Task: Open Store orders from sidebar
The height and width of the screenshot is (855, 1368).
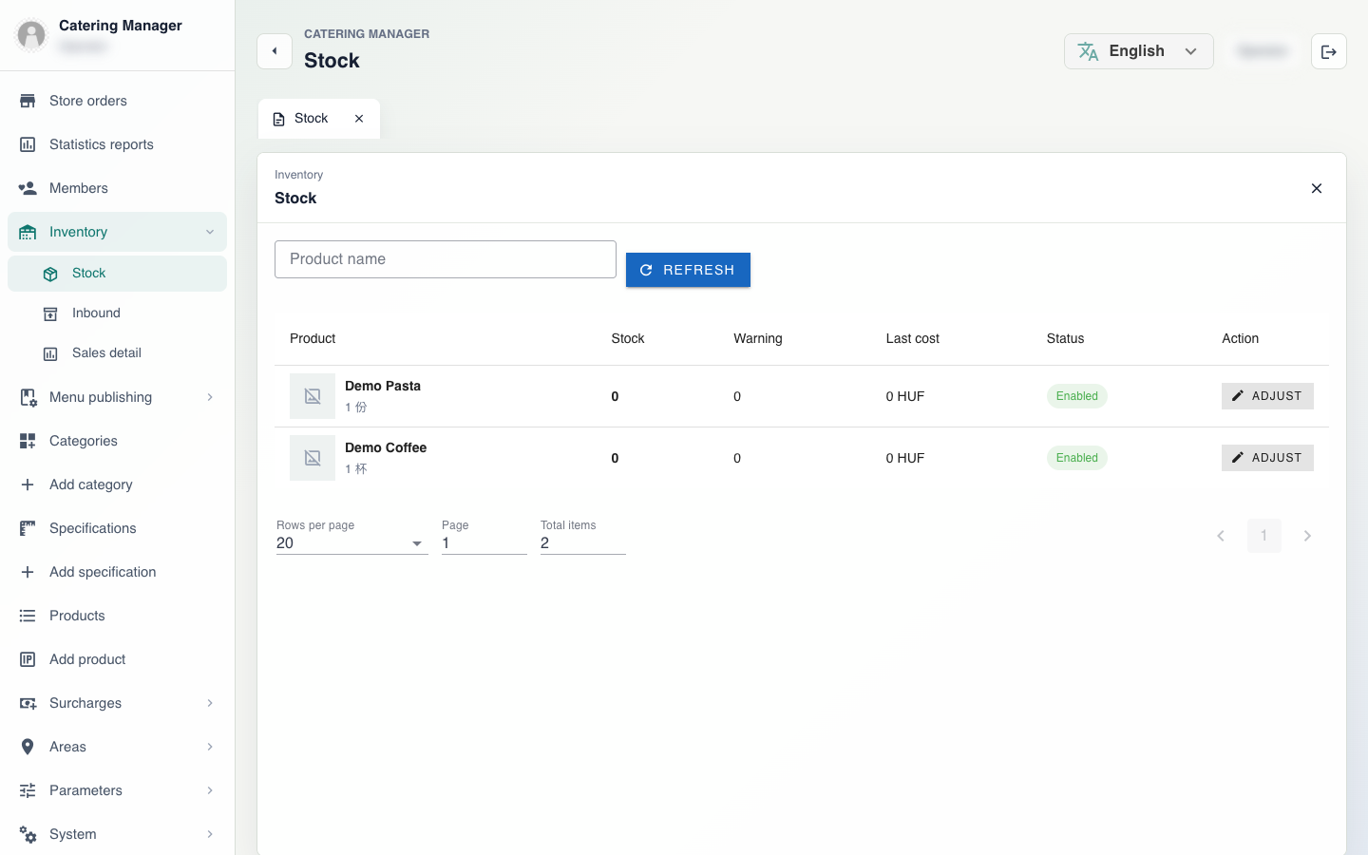Action: (117, 101)
